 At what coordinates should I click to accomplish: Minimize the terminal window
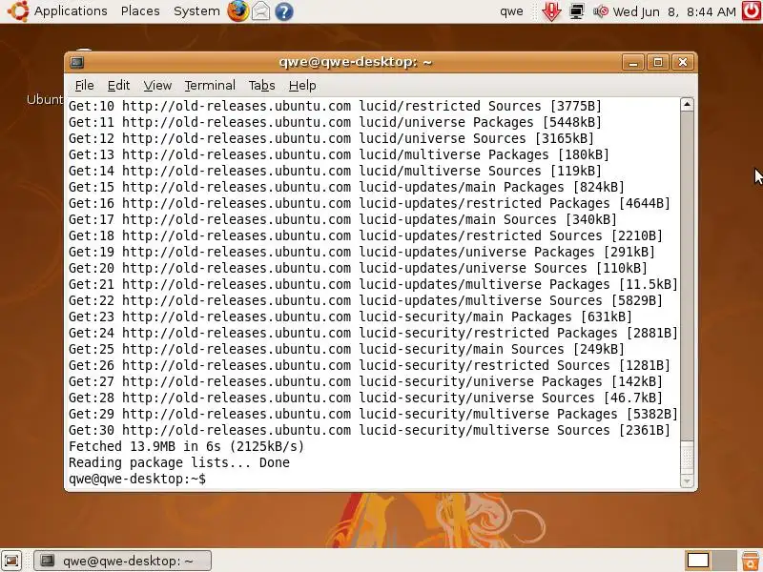633,62
